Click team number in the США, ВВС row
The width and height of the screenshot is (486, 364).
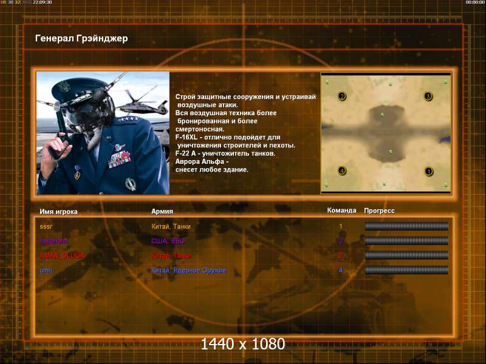point(341,241)
